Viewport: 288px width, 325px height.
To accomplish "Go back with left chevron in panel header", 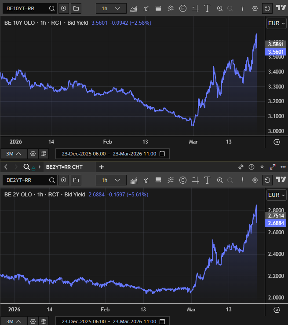I will point(6,167).
